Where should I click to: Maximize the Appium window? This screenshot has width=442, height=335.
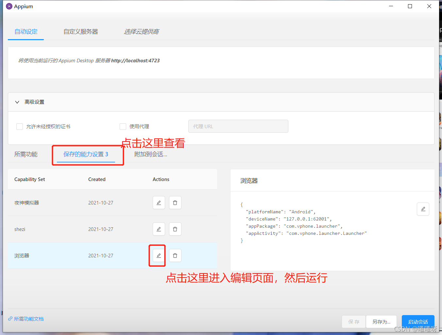(410, 6)
